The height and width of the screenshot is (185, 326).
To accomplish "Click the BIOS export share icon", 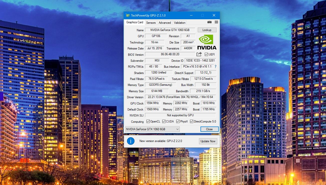I will [x=199, y=54].
